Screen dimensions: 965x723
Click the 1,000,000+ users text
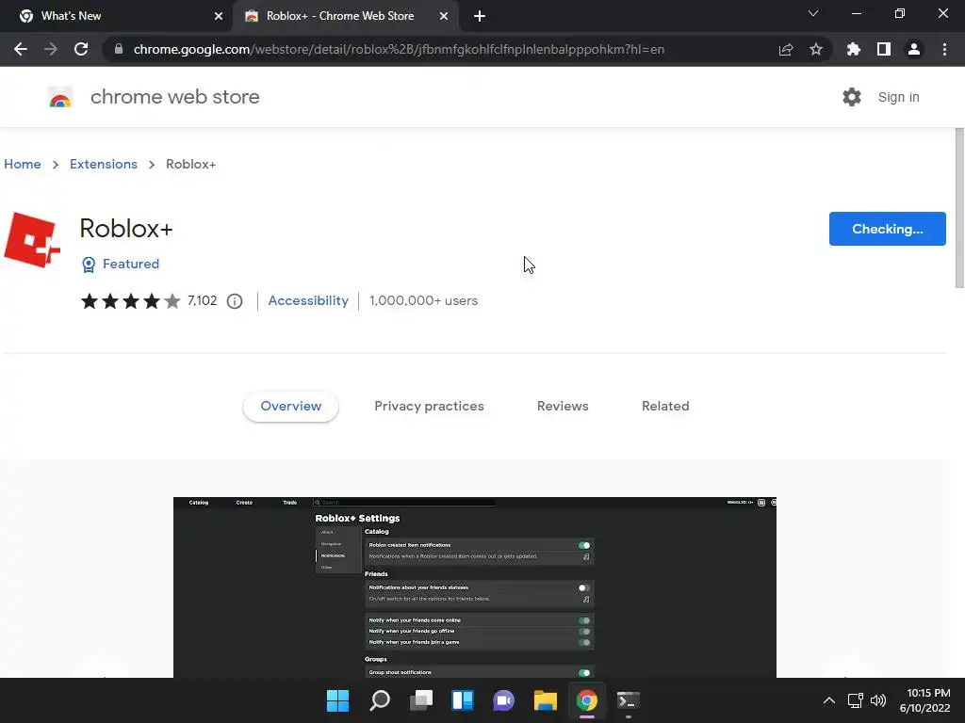pos(423,300)
